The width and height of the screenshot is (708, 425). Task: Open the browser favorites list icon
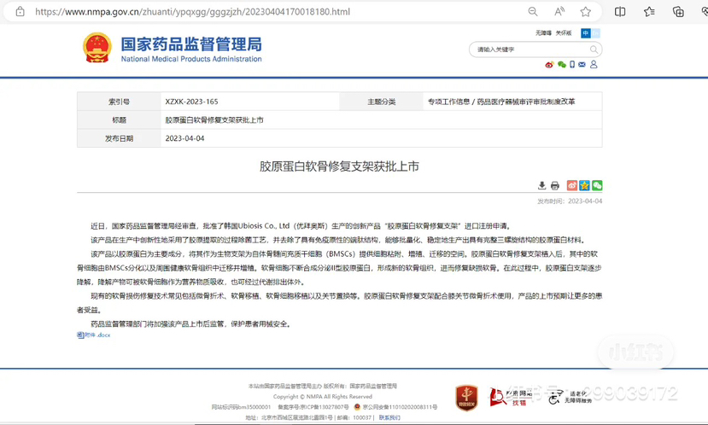point(649,12)
